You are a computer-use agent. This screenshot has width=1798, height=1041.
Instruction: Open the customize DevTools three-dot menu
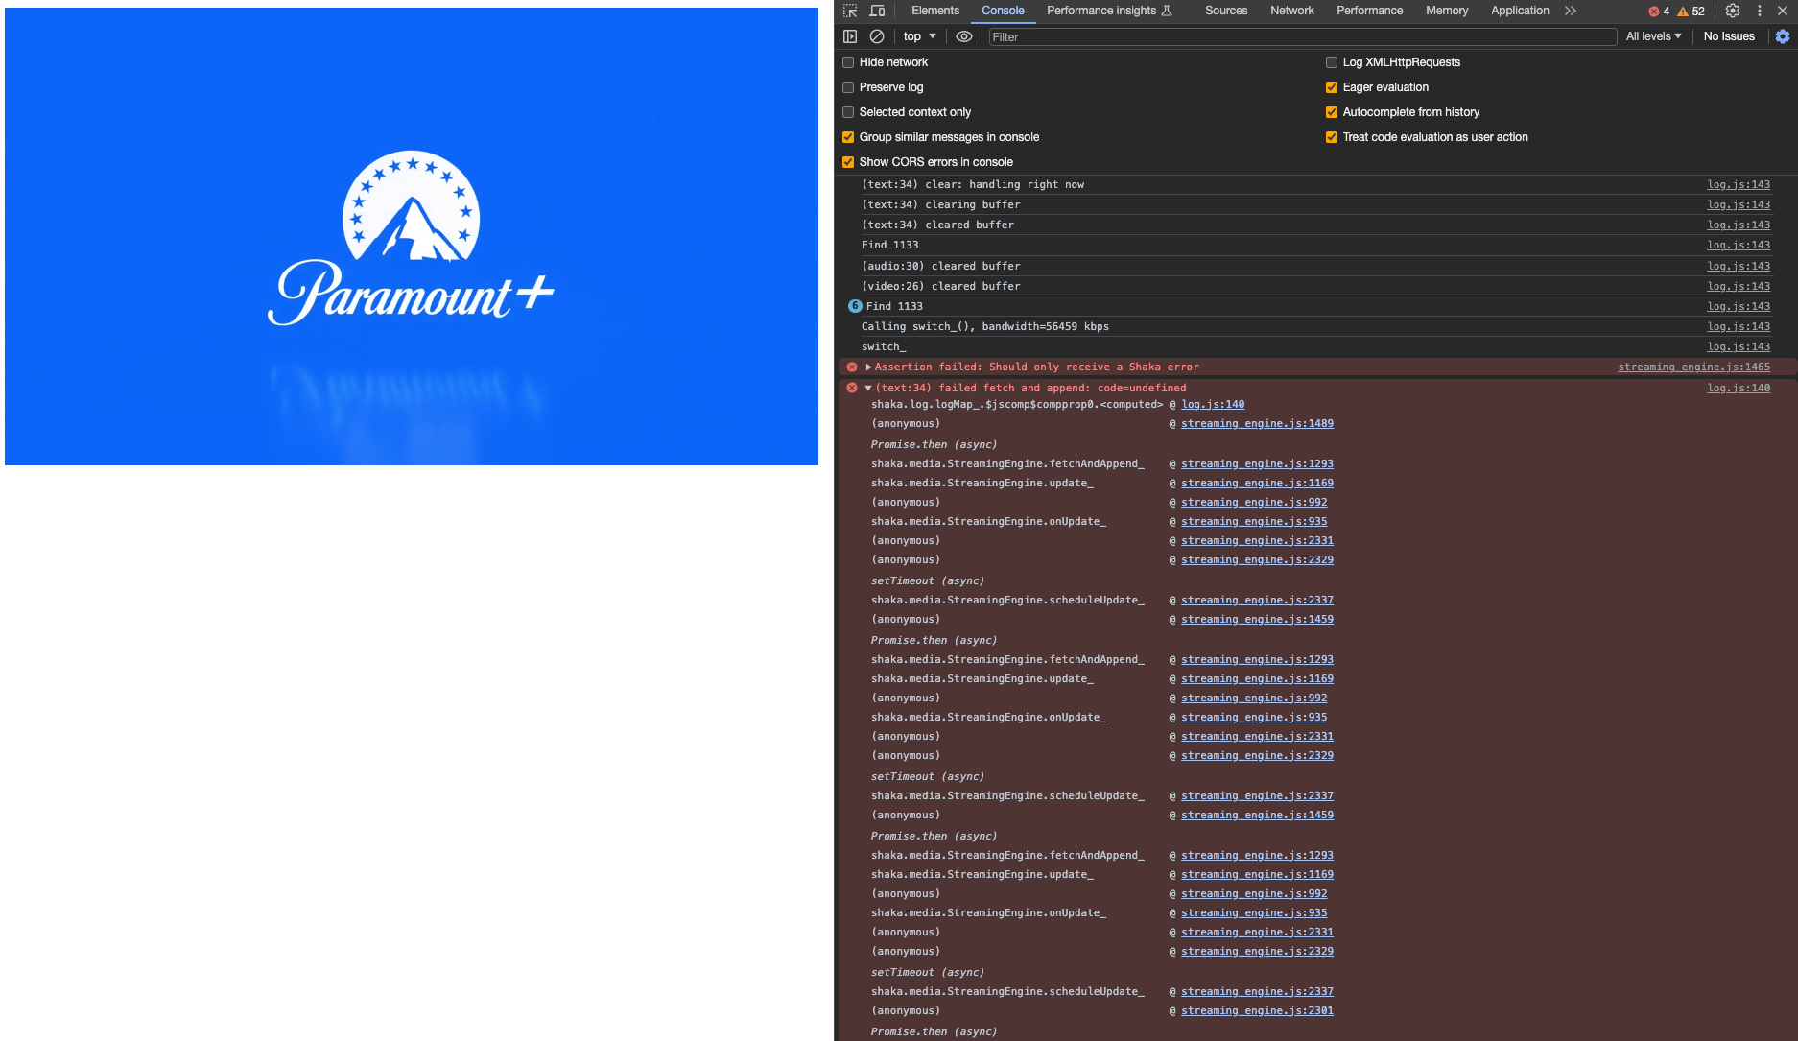[1759, 11]
